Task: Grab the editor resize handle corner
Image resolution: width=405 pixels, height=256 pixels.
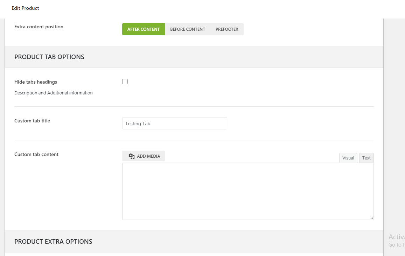Action: tap(372, 218)
